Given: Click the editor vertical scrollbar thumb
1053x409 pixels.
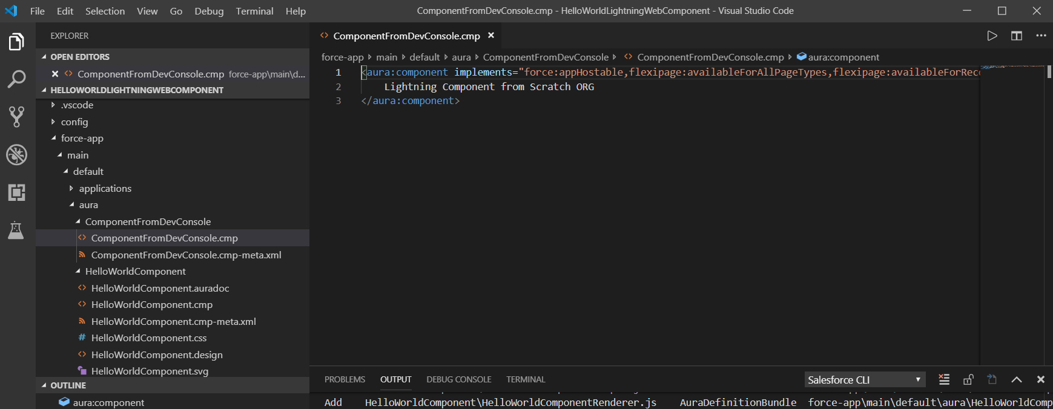Looking at the screenshot, I should tap(1049, 71).
